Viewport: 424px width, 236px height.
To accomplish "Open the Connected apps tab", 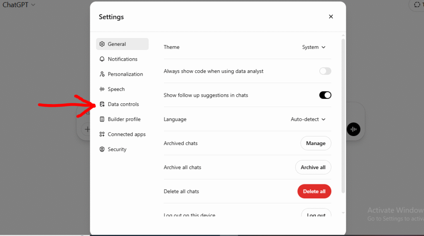I will click(122, 134).
